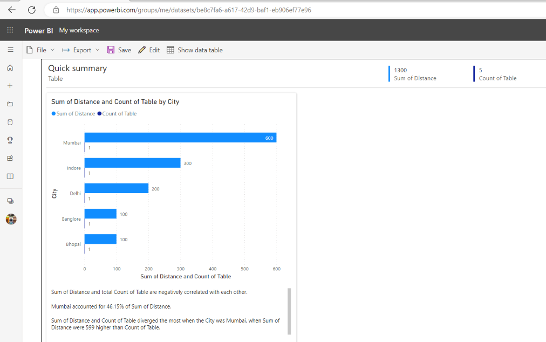Image resolution: width=546 pixels, height=342 pixels.
Task: Open the Data hub icon
Action: [x=10, y=122]
